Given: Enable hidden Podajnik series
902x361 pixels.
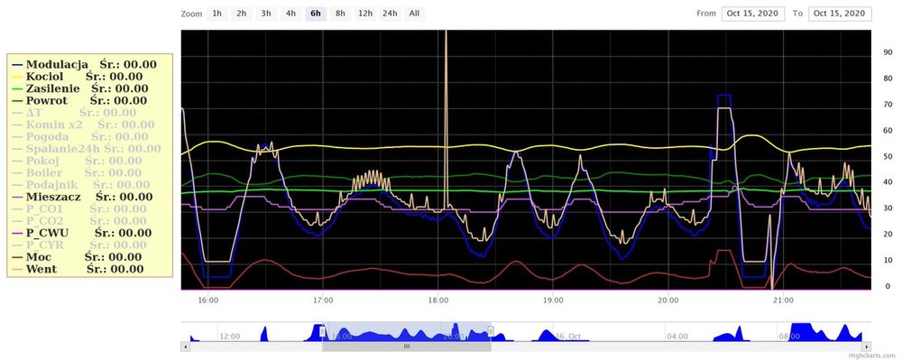Looking at the screenshot, I should [x=80, y=185].
